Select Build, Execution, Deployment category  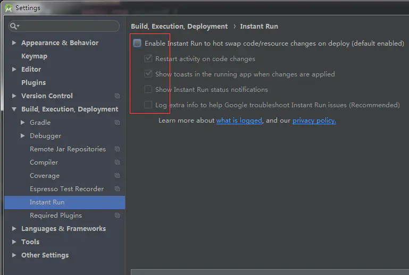(x=70, y=109)
